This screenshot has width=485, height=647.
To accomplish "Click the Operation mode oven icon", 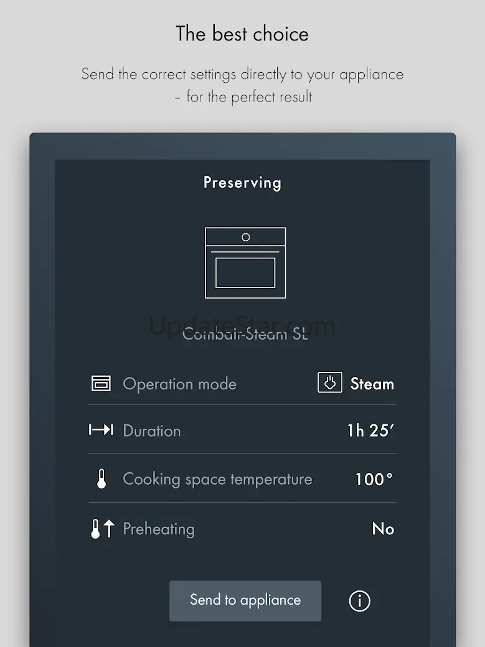I will [101, 383].
